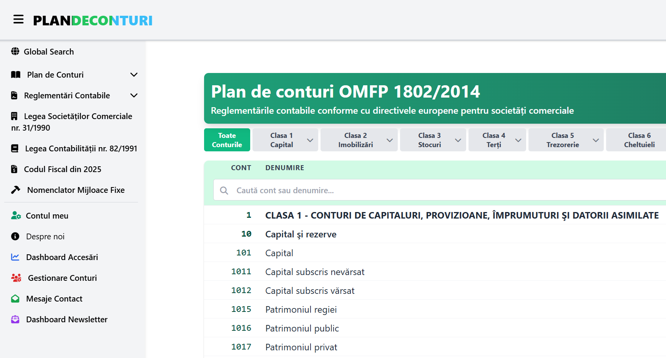
Task: Click the Dashboard Accesări chart icon
Action: (15, 257)
